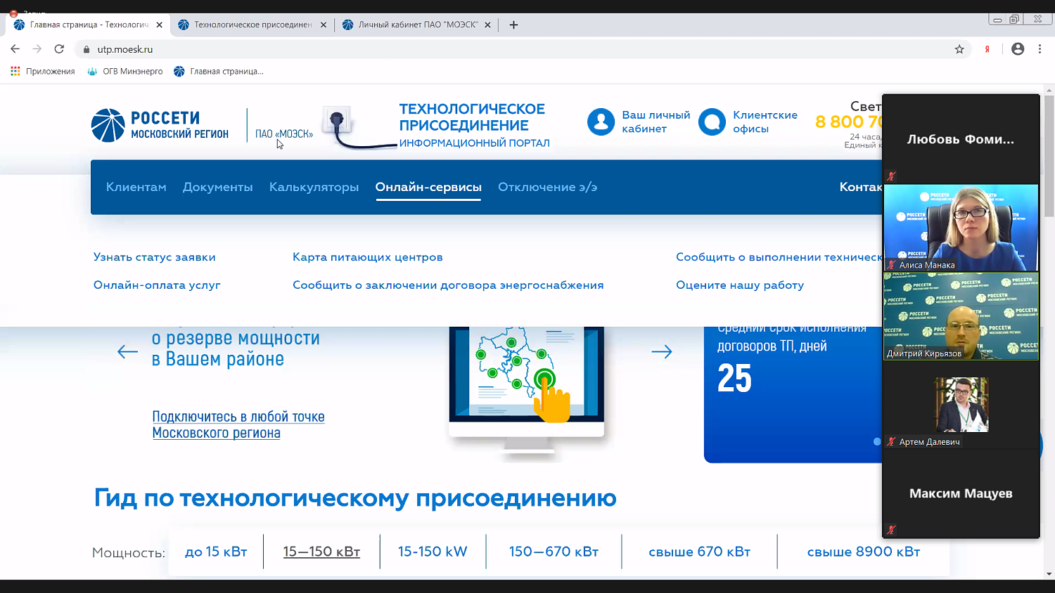Screen dimensions: 1055x593
Task: Click the 'Технологическое присоединение' portal title
Action: (x=472, y=117)
